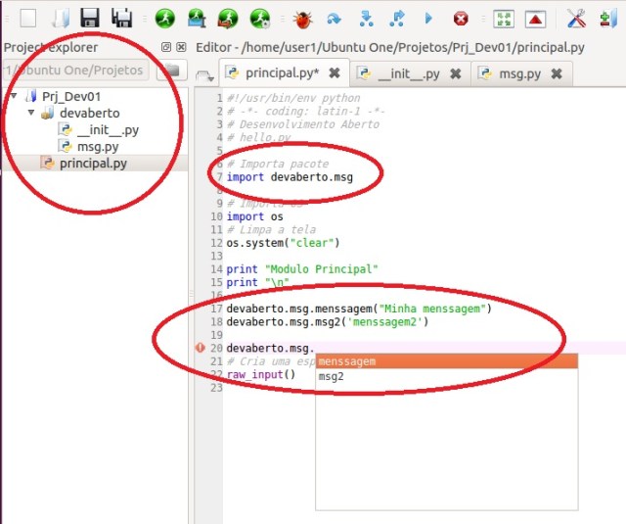
Task: Open Preferences with the wrench icon
Action: coord(576,18)
